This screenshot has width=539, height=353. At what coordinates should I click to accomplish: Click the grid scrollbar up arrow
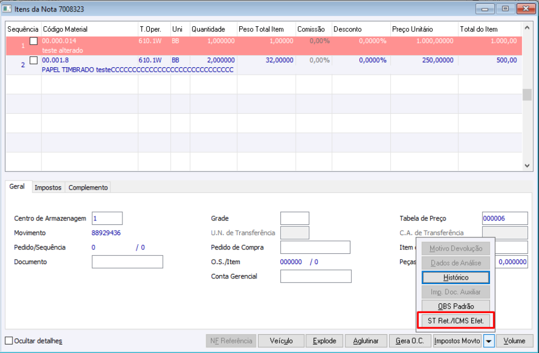pyautogui.click(x=527, y=28)
